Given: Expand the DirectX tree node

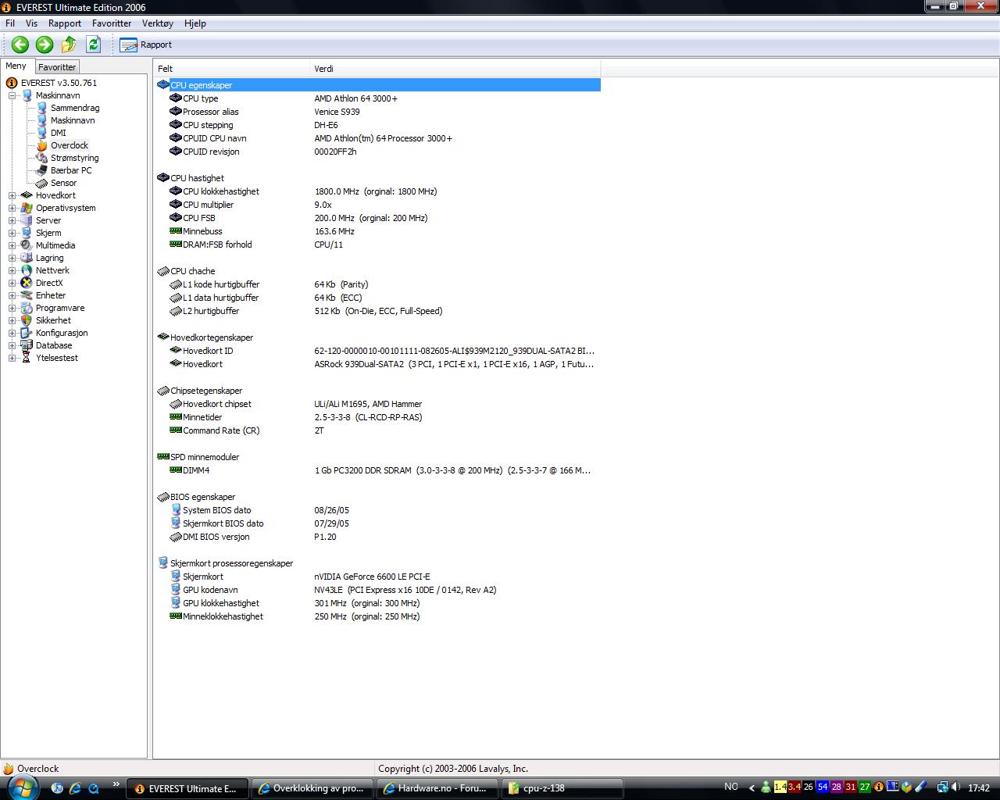Looking at the screenshot, I should tap(12, 283).
